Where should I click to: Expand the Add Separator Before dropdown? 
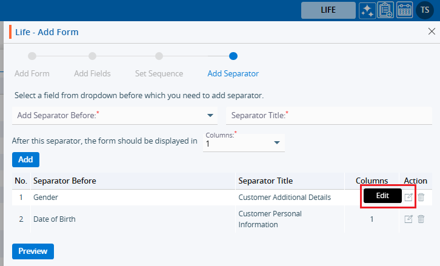pos(210,115)
